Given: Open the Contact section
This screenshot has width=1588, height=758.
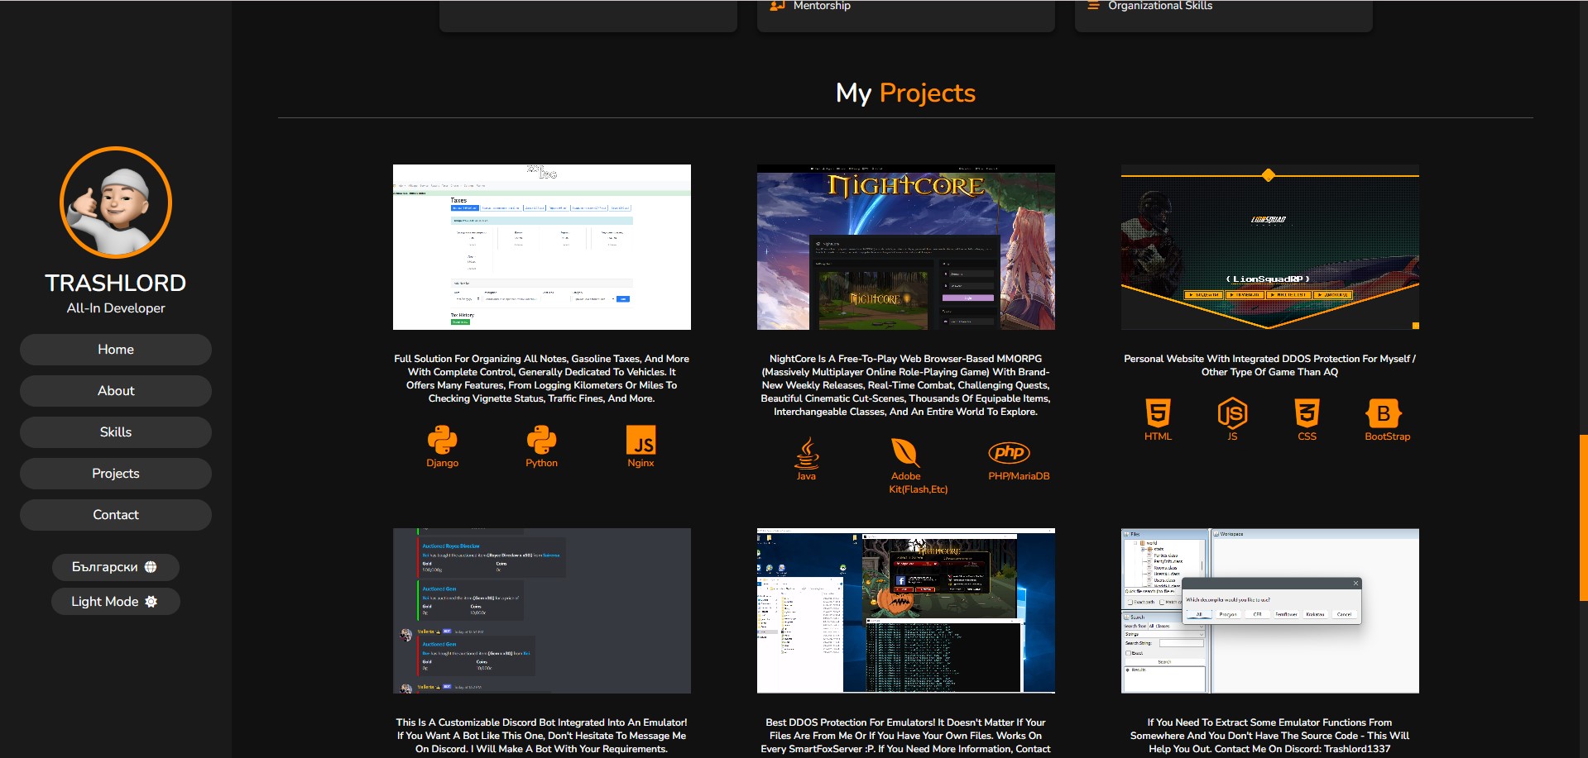Looking at the screenshot, I should 116,515.
